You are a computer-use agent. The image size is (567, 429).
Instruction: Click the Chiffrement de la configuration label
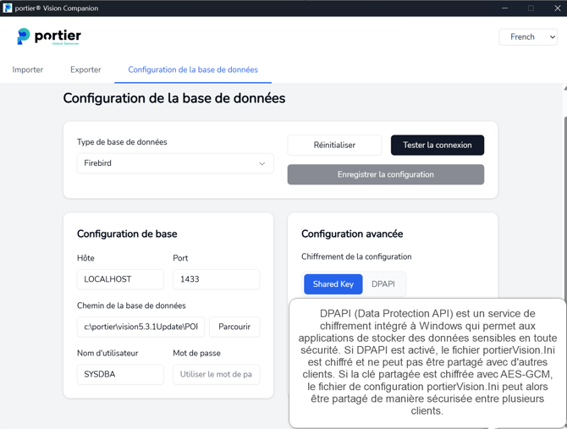coord(356,256)
